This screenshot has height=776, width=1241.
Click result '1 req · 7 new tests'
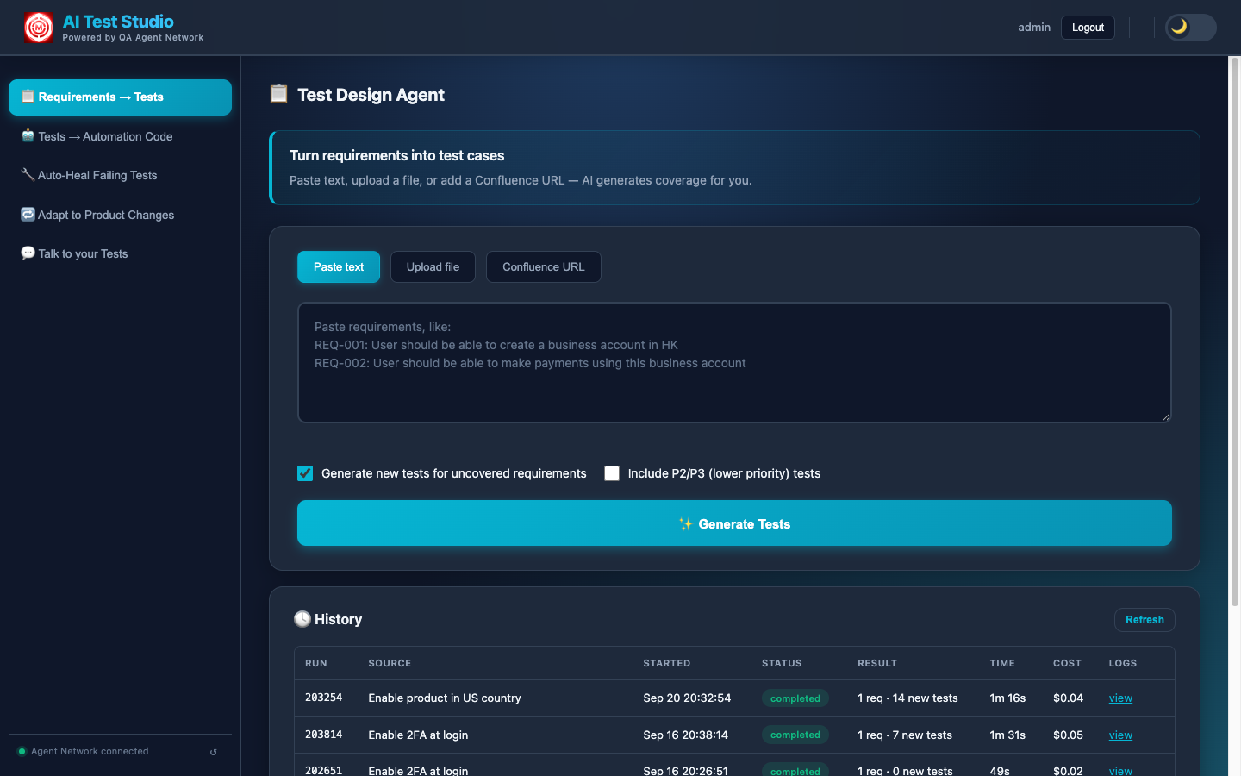click(x=905, y=735)
